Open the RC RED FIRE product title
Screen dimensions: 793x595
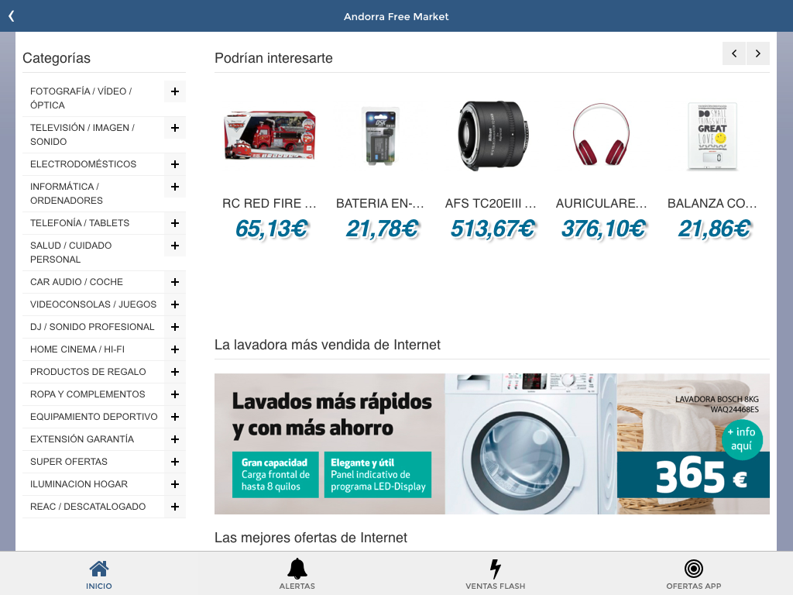tap(269, 204)
